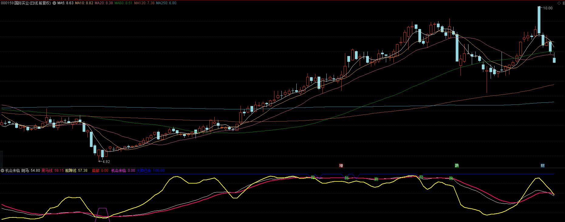Click the 黑马线: 59.15 value
The height and width of the screenshot is (222, 565).
pos(53,171)
